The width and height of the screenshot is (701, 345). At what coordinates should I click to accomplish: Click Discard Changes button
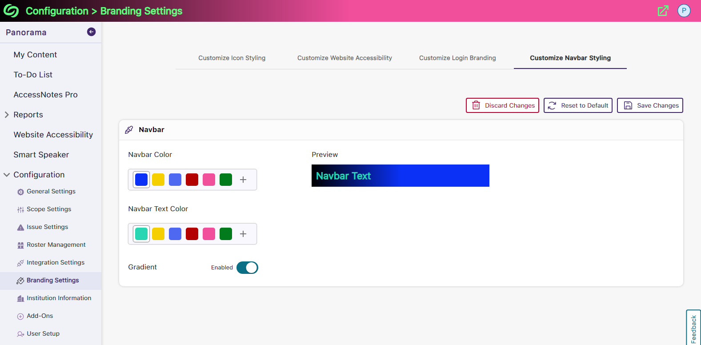click(502, 105)
